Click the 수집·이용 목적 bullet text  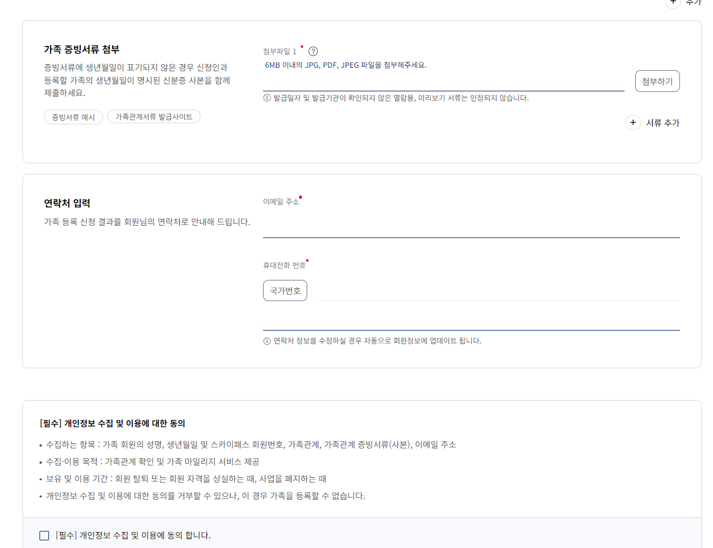click(x=153, y=461)
